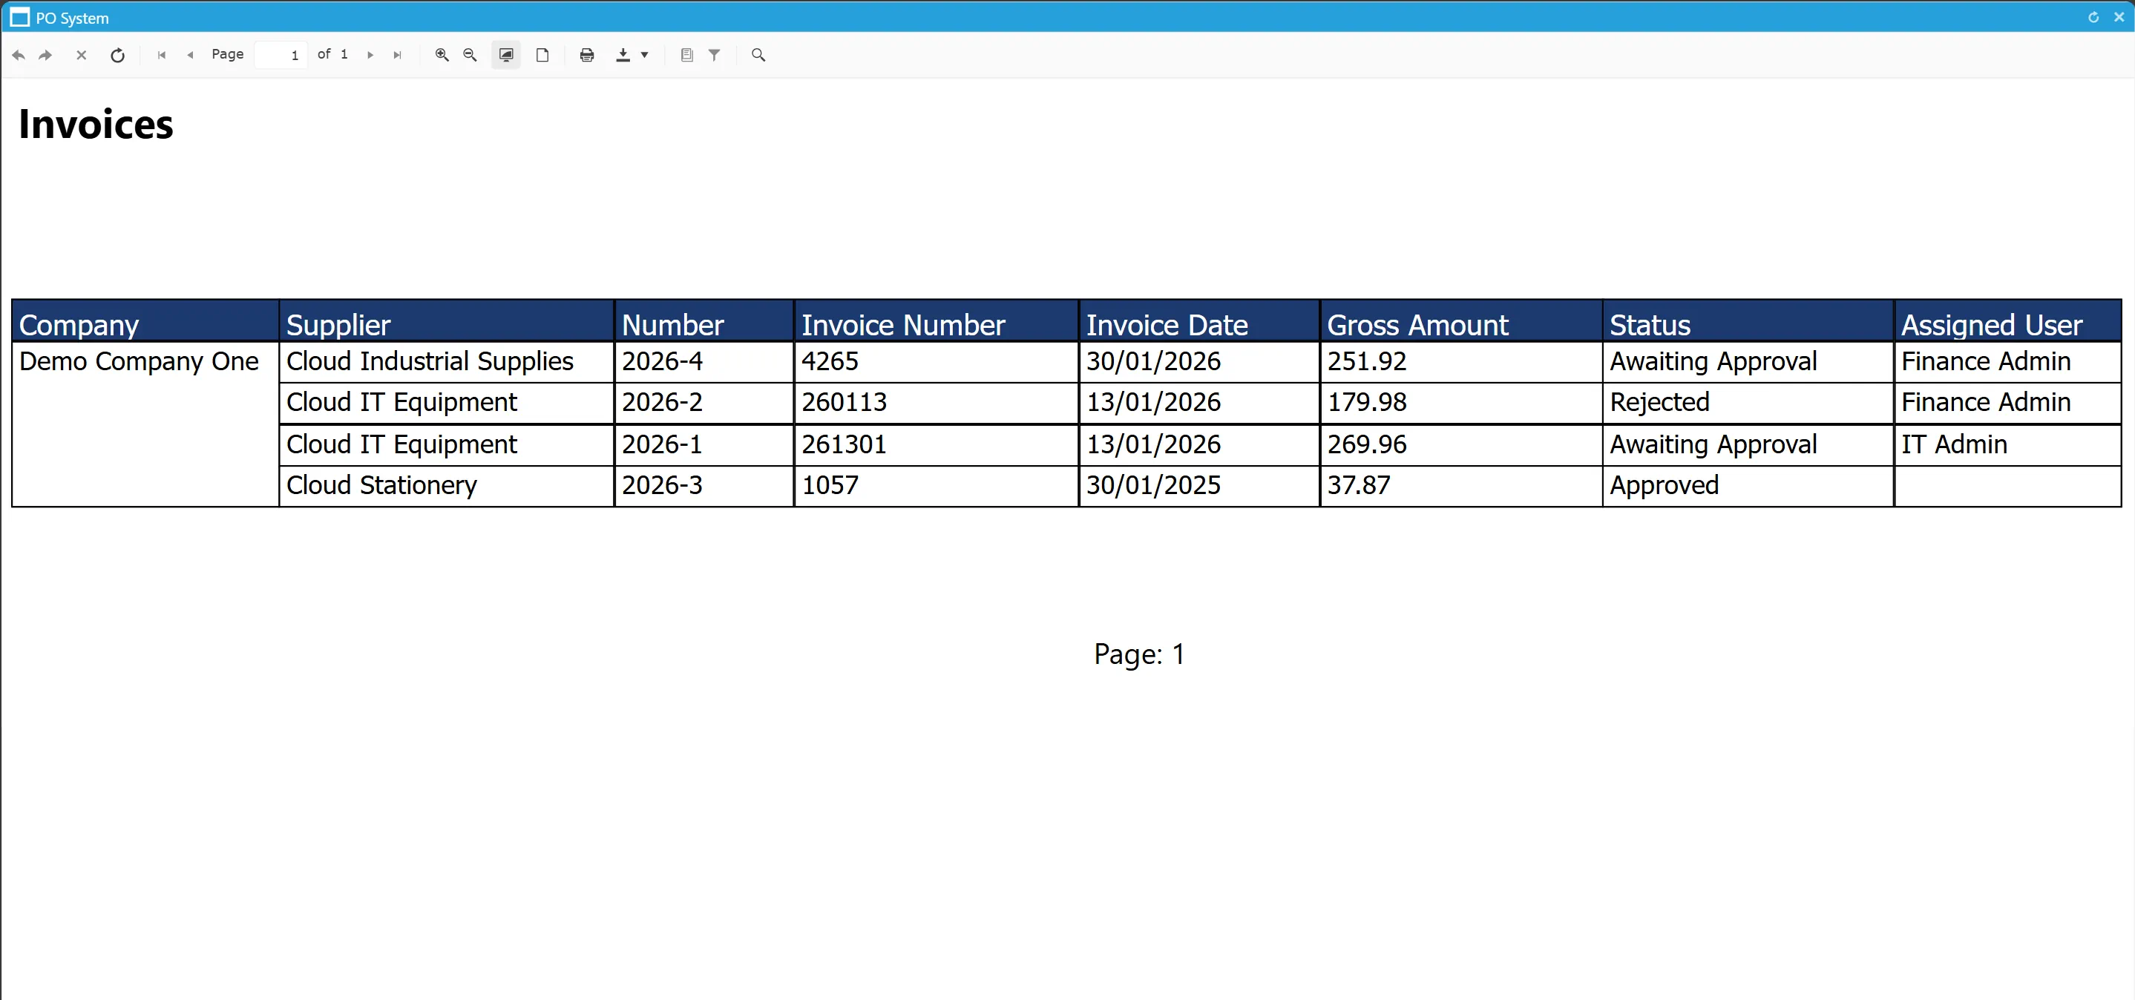This screenshot has height=1000, width=2135.
Task: Toggle the interactive view monitor icon
Action: coord(505,55)
